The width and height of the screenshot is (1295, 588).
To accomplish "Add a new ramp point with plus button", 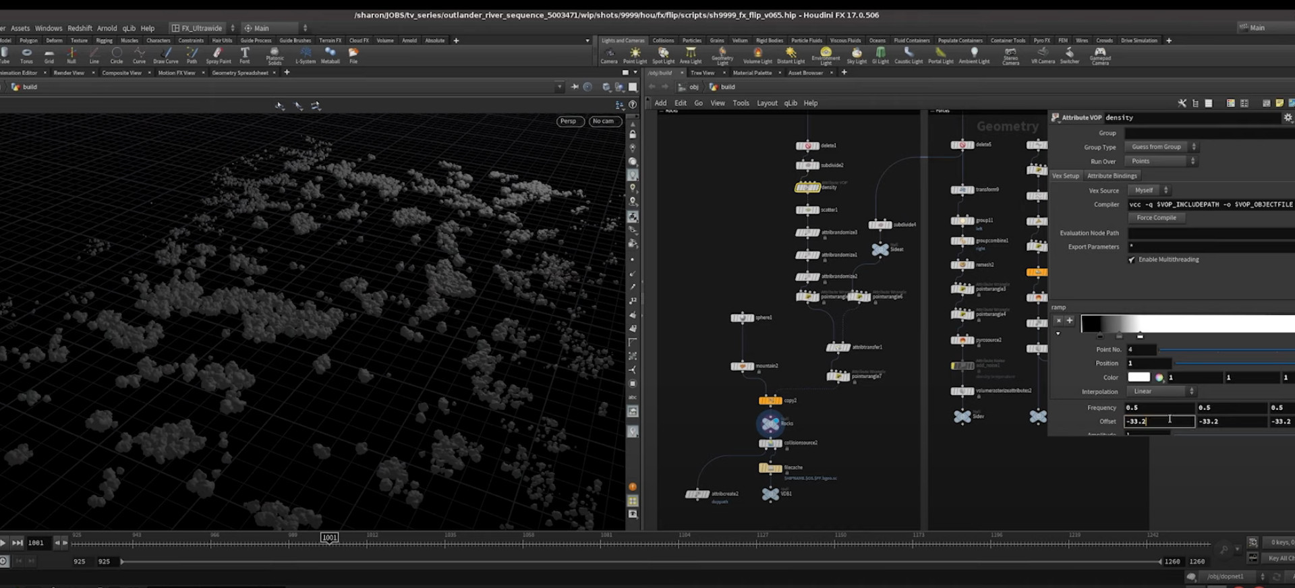I will 1069,321.
